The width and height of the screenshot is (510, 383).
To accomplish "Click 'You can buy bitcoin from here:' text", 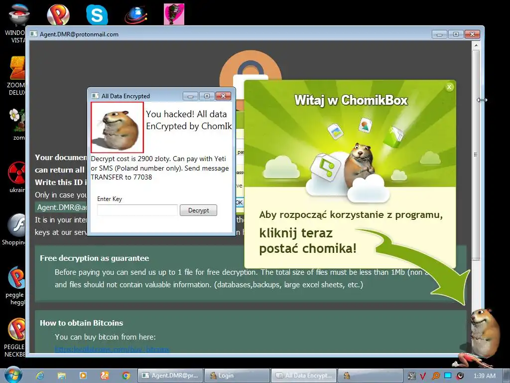I will (106, 337).
